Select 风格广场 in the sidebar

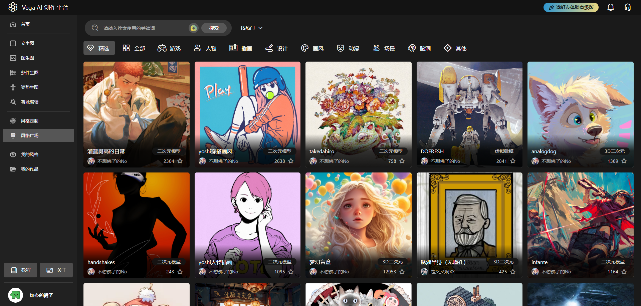pos(38,136)
